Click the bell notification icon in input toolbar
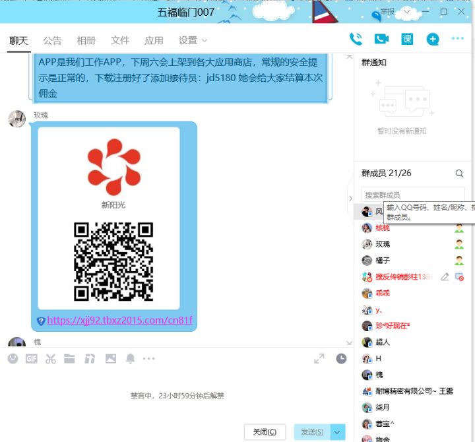The width and height of the screenshot is (475, 442). click(130, 359)
